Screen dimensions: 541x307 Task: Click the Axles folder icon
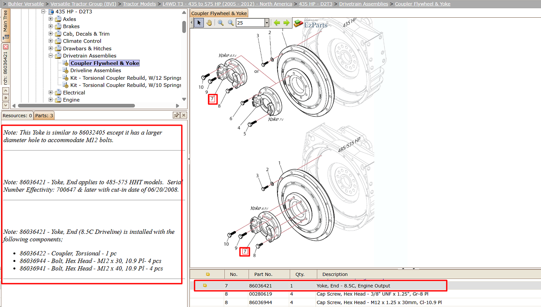point(58,19)
